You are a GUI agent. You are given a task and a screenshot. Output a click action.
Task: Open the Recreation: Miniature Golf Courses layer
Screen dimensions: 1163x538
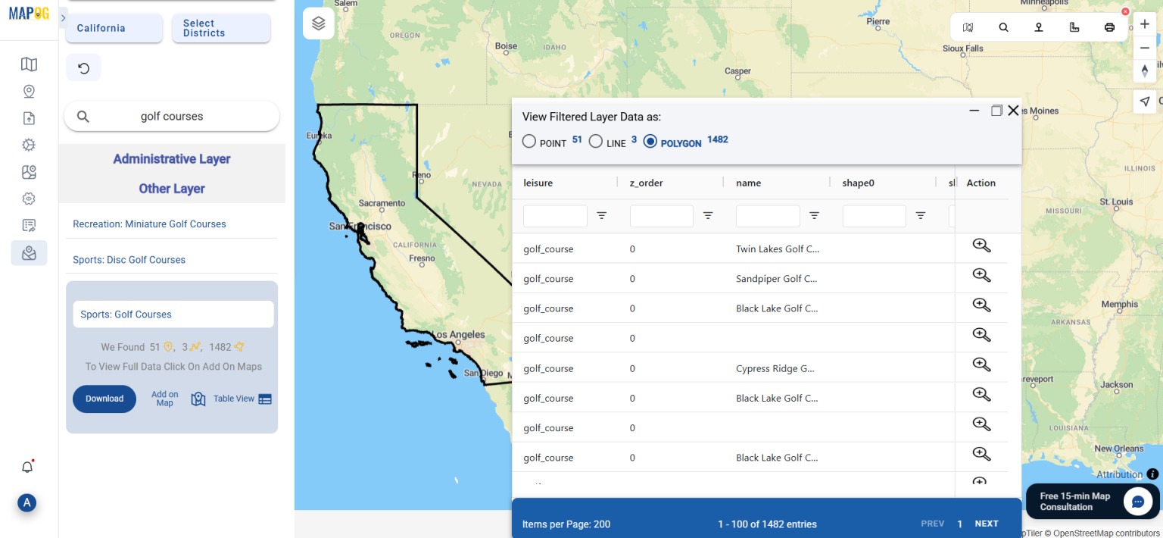pos(149,224)
